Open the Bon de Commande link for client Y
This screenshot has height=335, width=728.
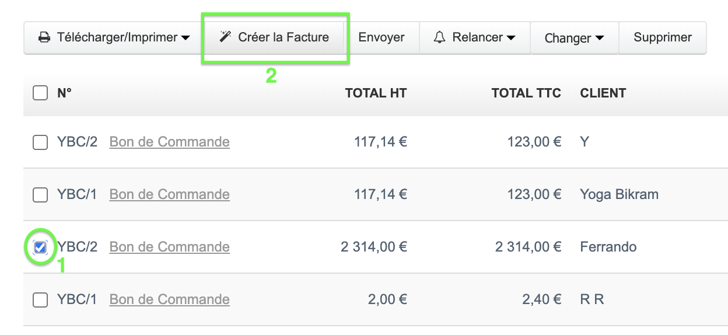(169, 142)
